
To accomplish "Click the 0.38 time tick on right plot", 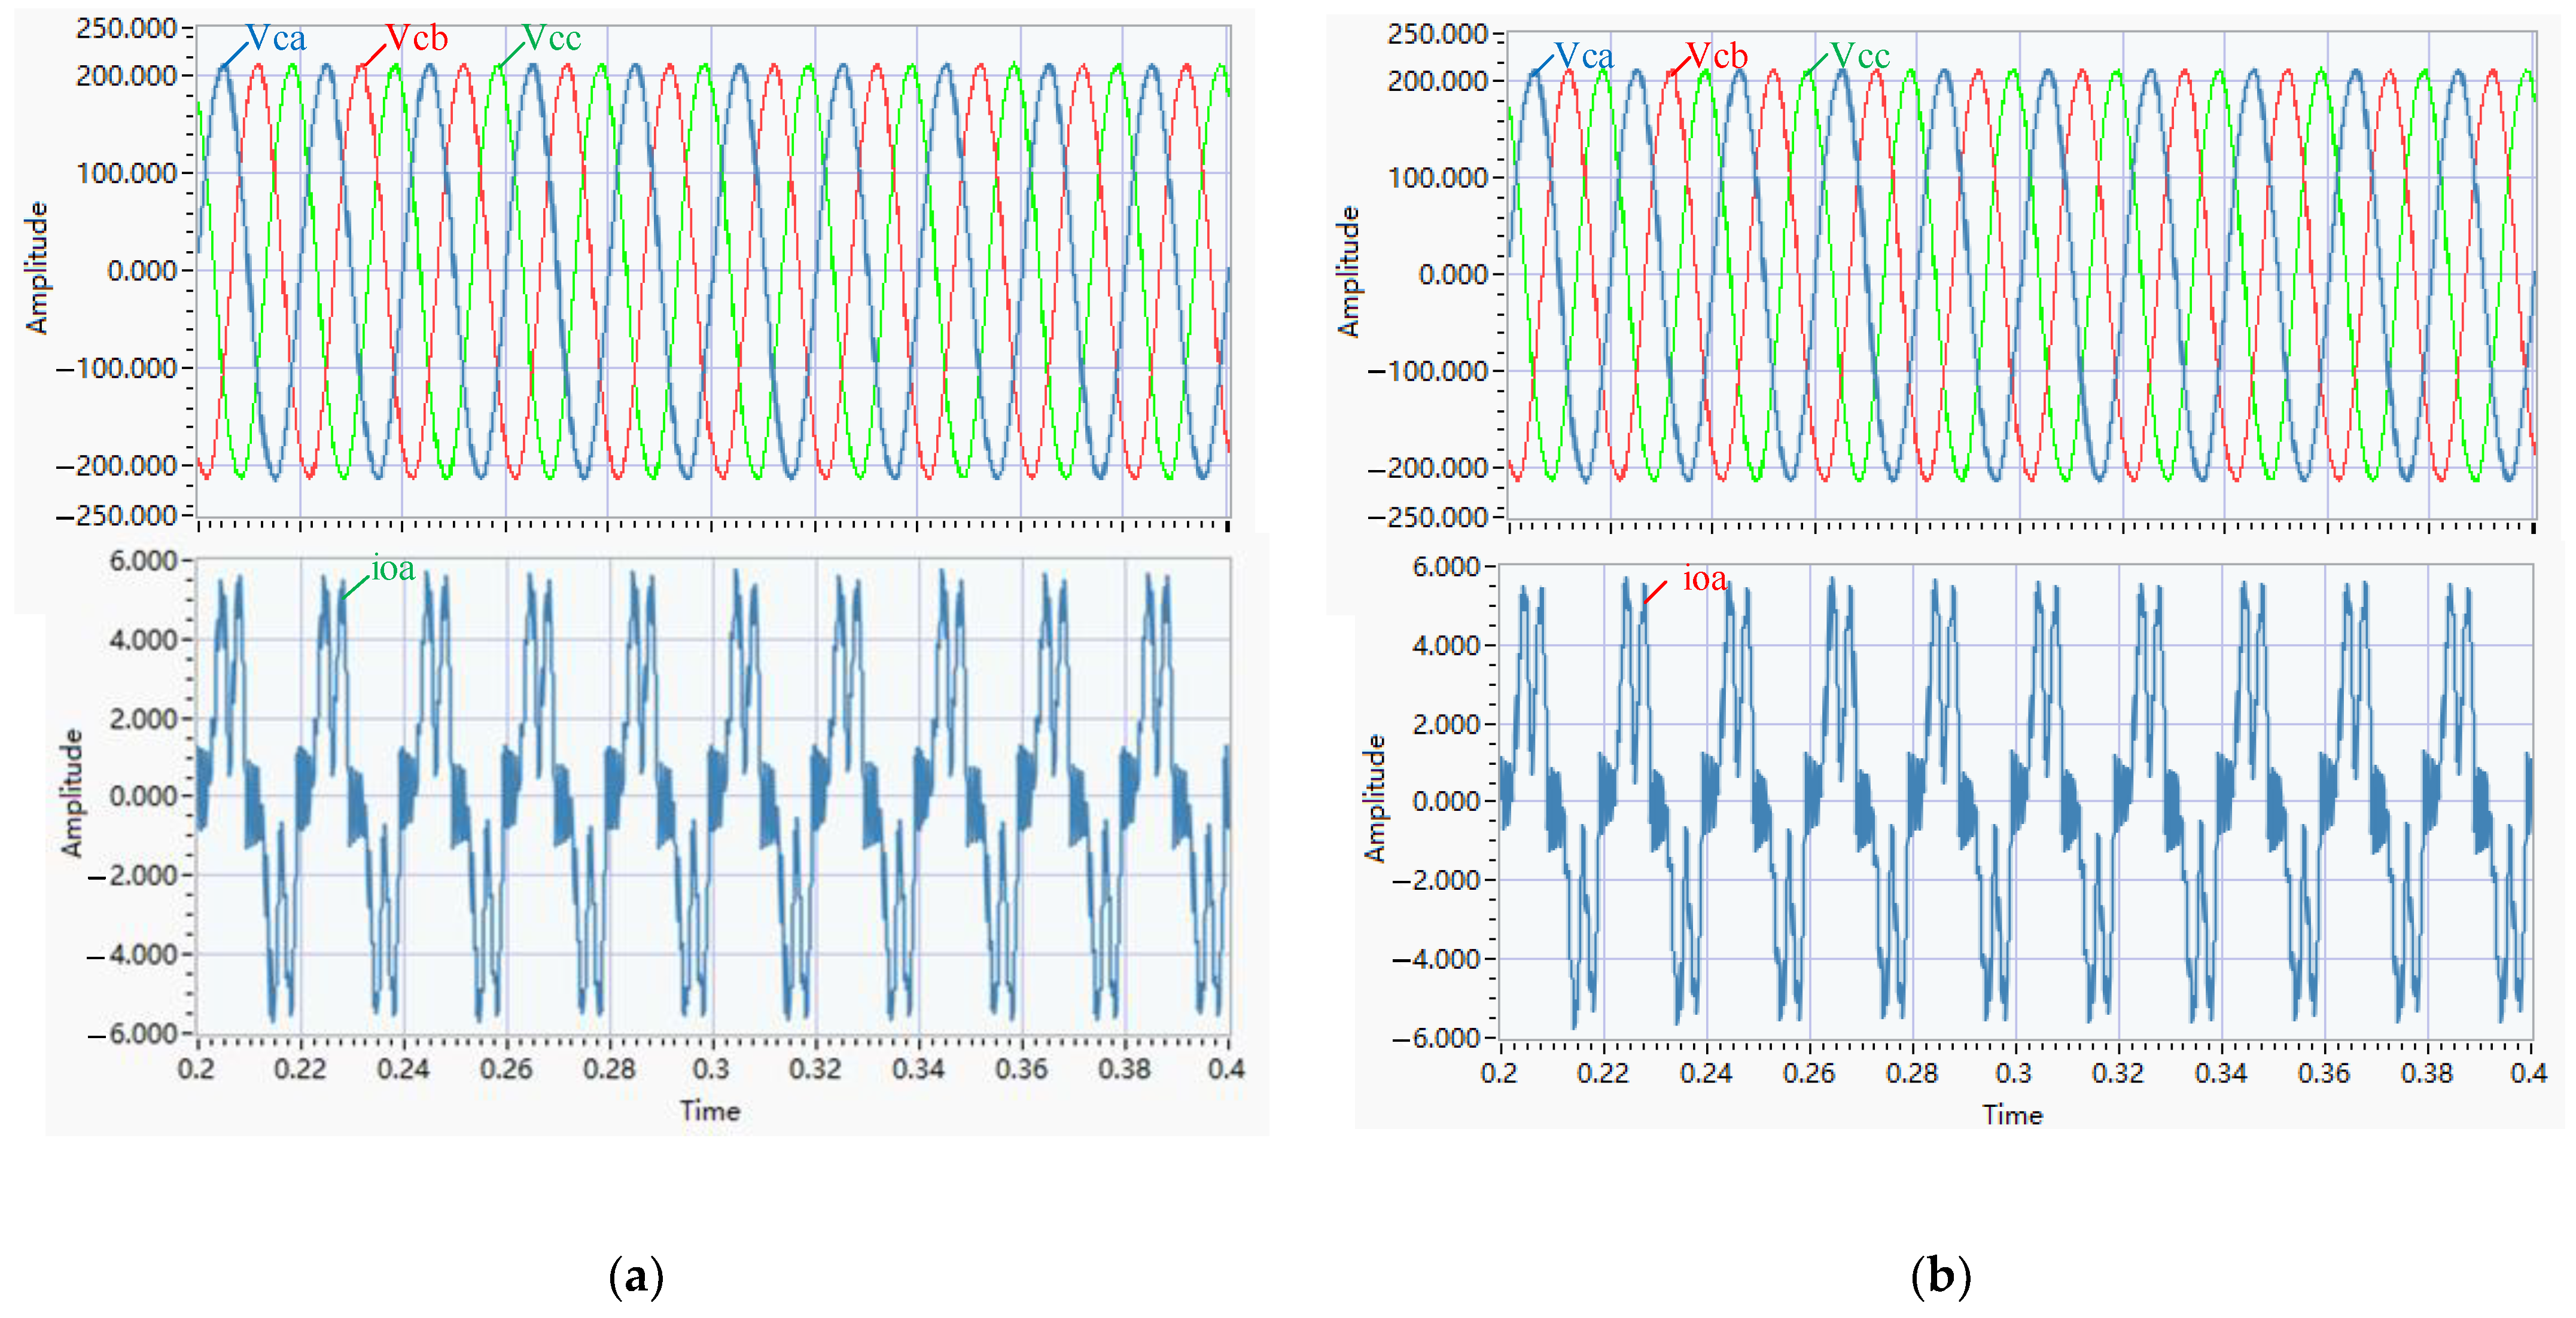I will click(x=2427, y=1073).
